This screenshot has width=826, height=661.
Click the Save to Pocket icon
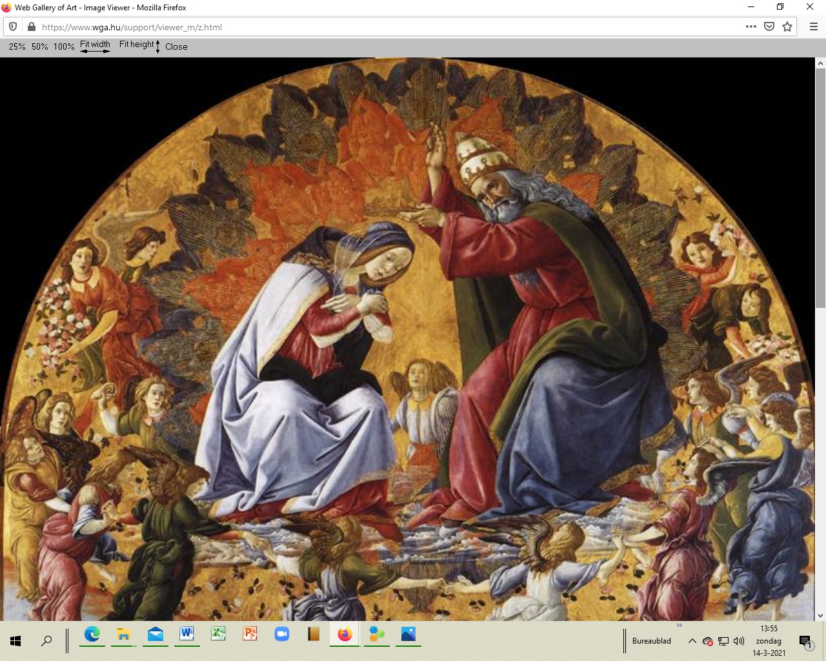point(769,27)
